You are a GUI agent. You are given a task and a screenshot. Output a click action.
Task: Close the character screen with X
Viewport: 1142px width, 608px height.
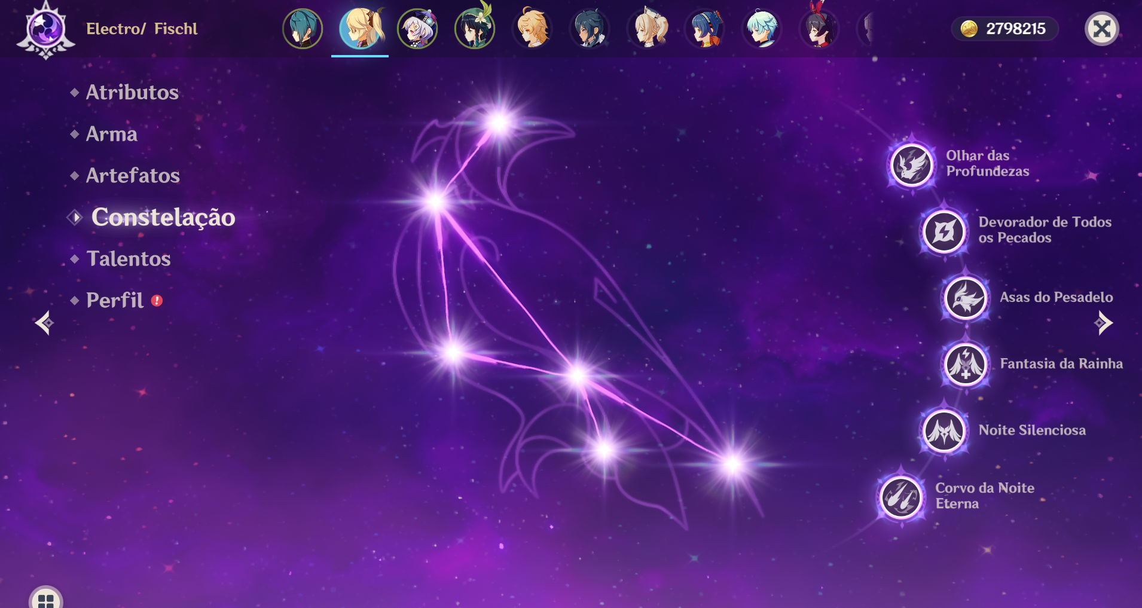point(1101,29)
